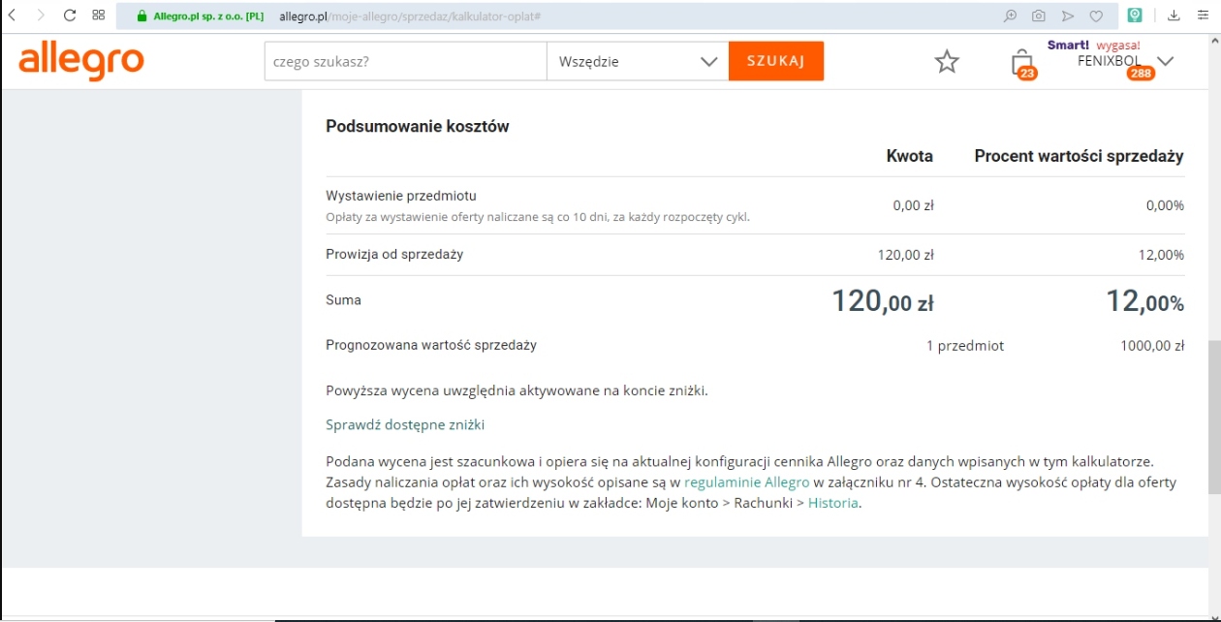Click the Allegro logo
This screenshot has width=1221, height=622.
tap(81, 61)
